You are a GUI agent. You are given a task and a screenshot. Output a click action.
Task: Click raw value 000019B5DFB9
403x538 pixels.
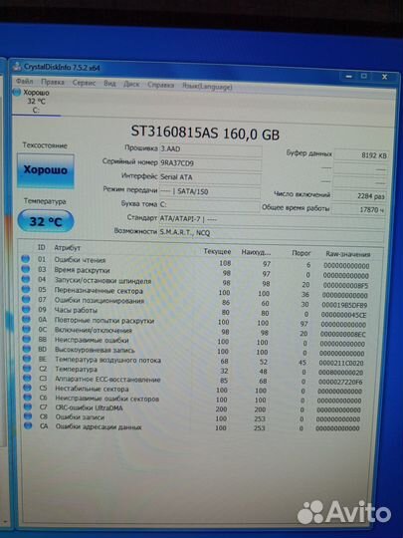pyautogui.click(x=344, y=305)
